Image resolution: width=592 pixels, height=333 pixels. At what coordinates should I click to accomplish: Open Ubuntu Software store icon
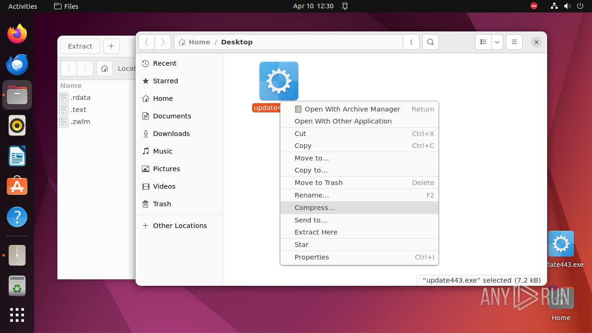click(17, 186)
